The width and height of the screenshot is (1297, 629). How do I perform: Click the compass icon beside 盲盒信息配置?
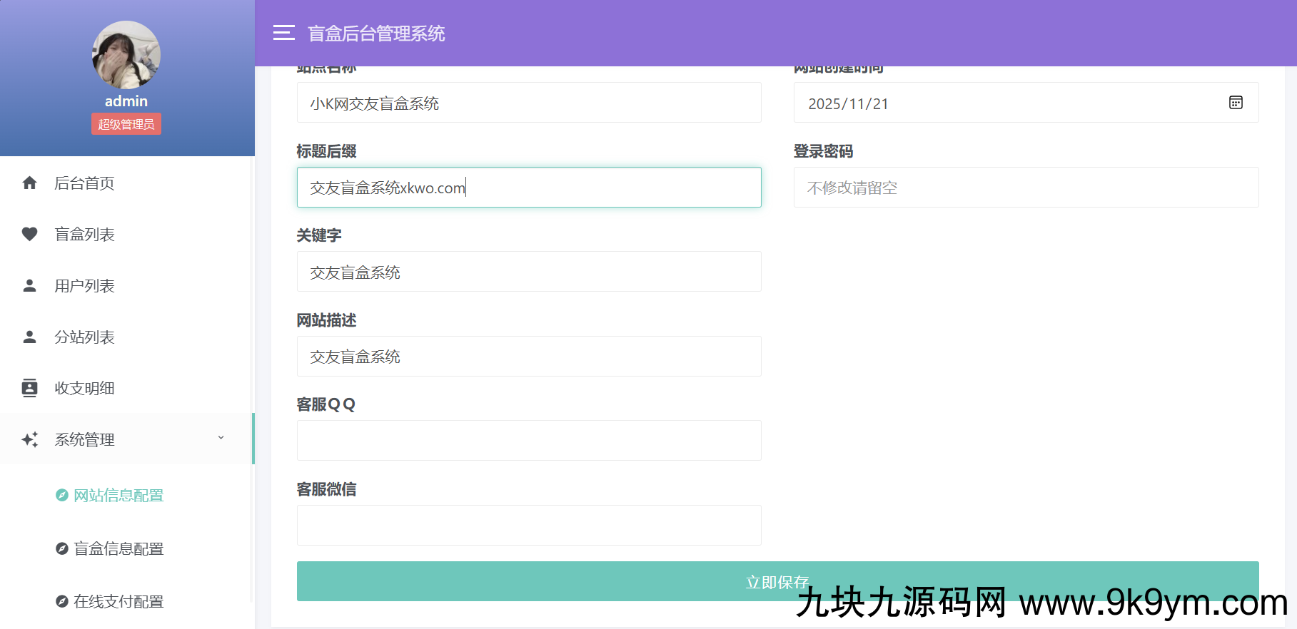(x=62, y=548)
